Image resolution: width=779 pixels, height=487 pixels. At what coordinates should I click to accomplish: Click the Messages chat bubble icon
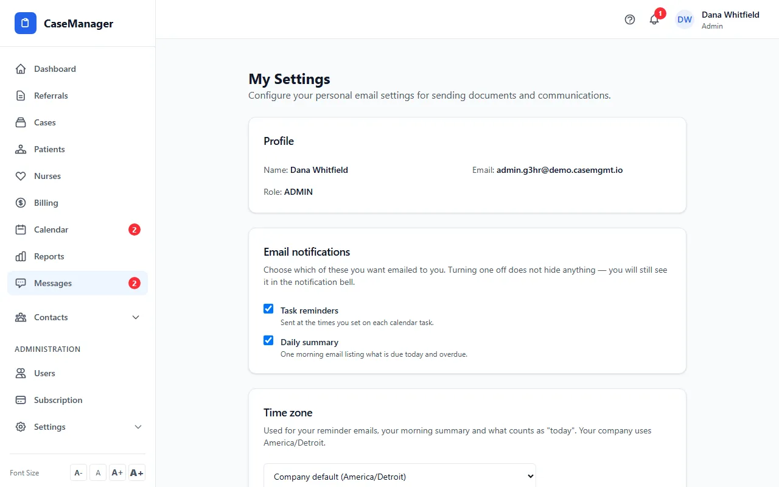21,283
